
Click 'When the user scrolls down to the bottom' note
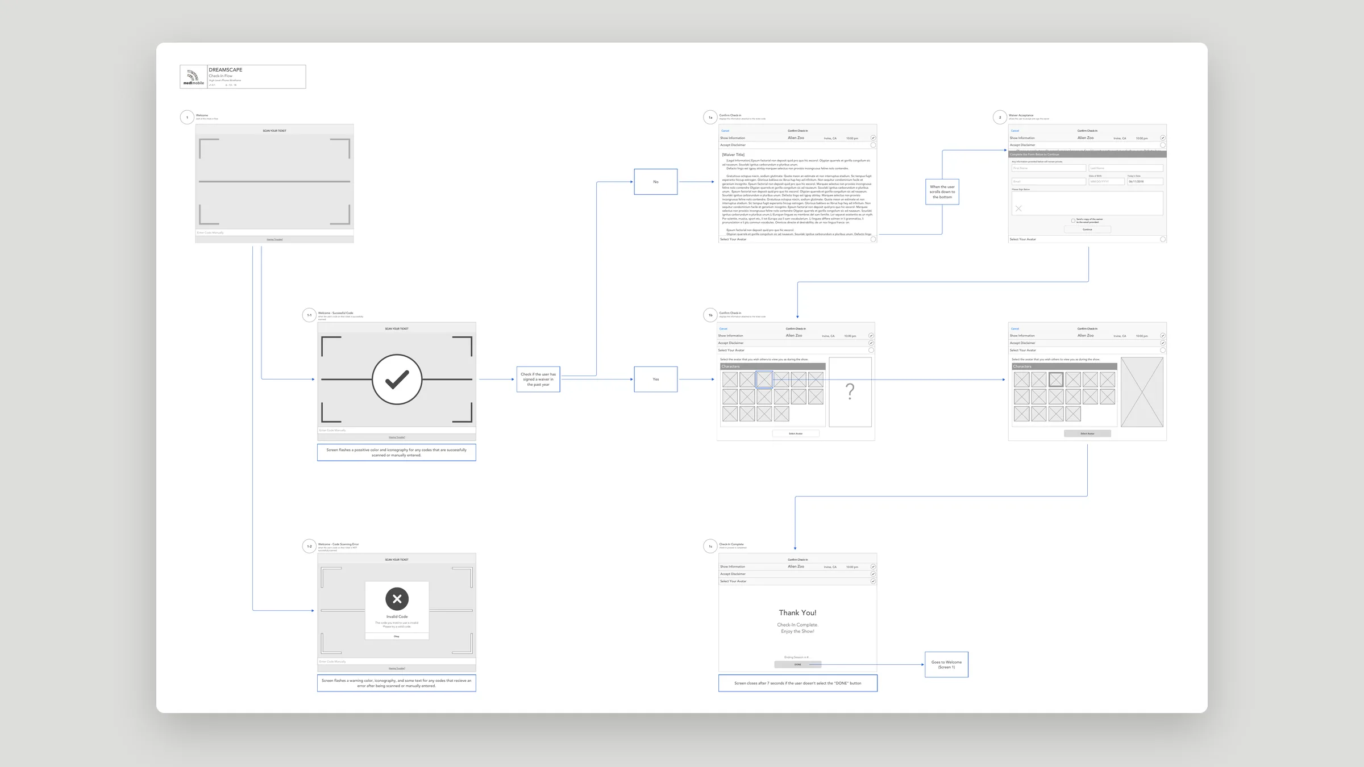point(942,192)
